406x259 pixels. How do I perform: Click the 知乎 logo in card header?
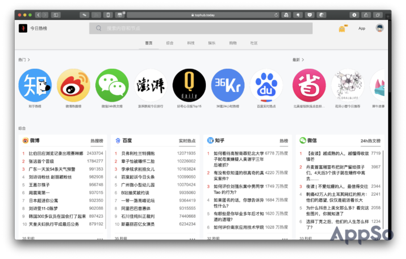click(210, 141)
